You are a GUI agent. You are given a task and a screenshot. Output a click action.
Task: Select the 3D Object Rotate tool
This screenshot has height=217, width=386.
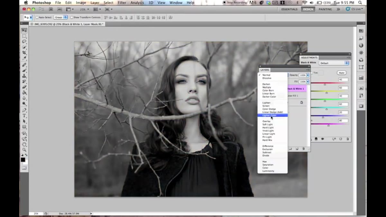pos(24,133)
